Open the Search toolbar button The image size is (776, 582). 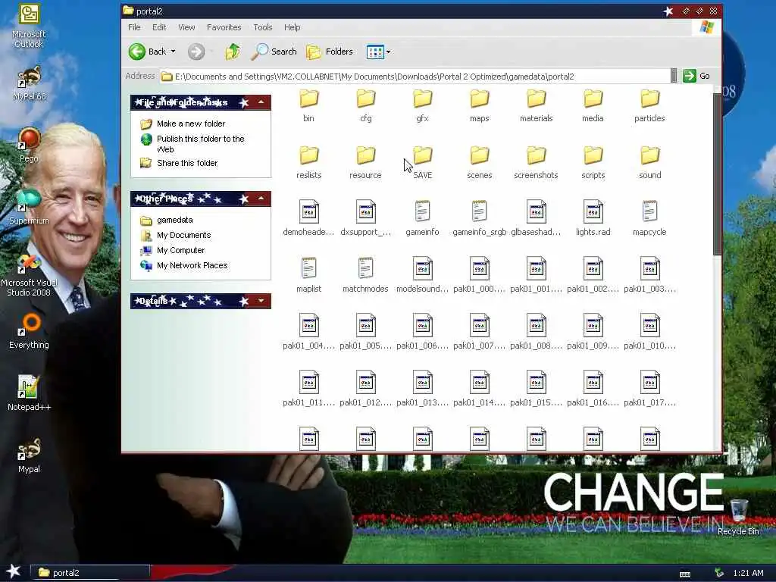point(274,52)
